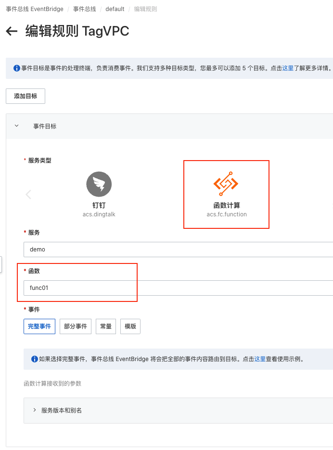The height and width of the screenshot is (450, 333).
Task: Open the 服务 dropdown showing demo
Action: click(178, 250)
